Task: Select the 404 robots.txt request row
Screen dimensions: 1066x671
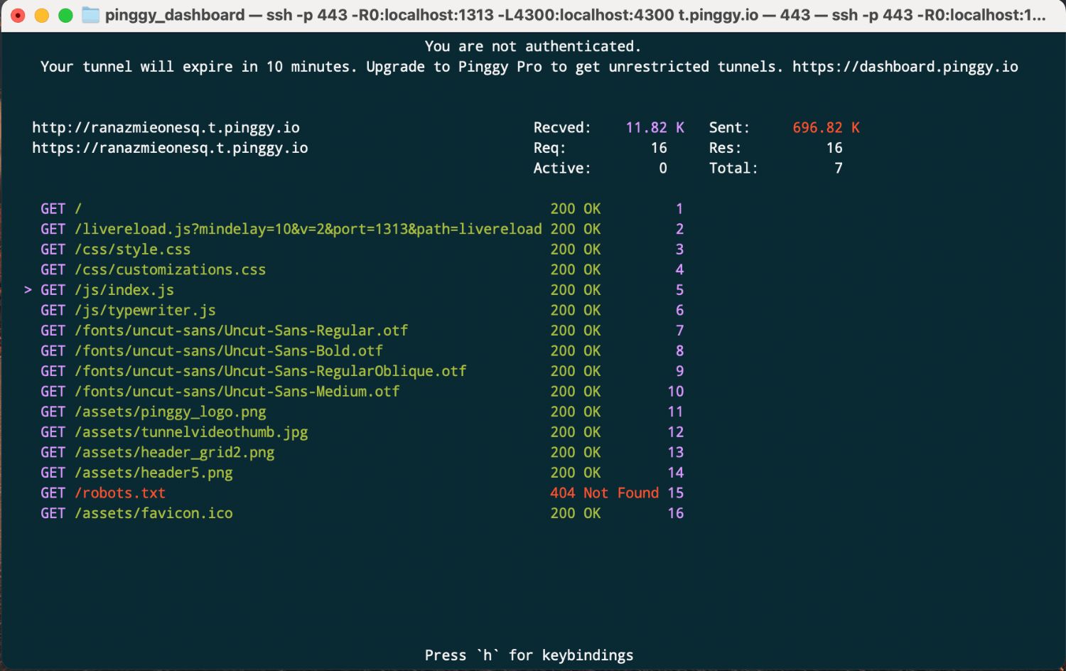Action: click(x=103, y=493)
